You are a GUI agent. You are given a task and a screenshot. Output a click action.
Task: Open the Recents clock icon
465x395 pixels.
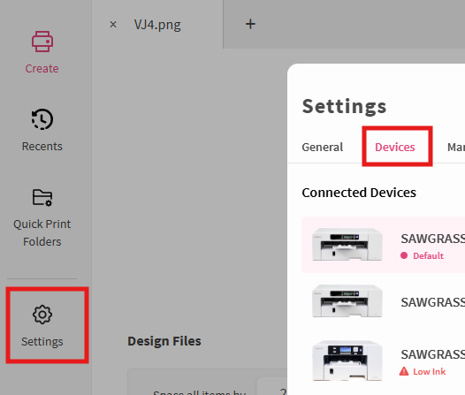click(42, 119)
